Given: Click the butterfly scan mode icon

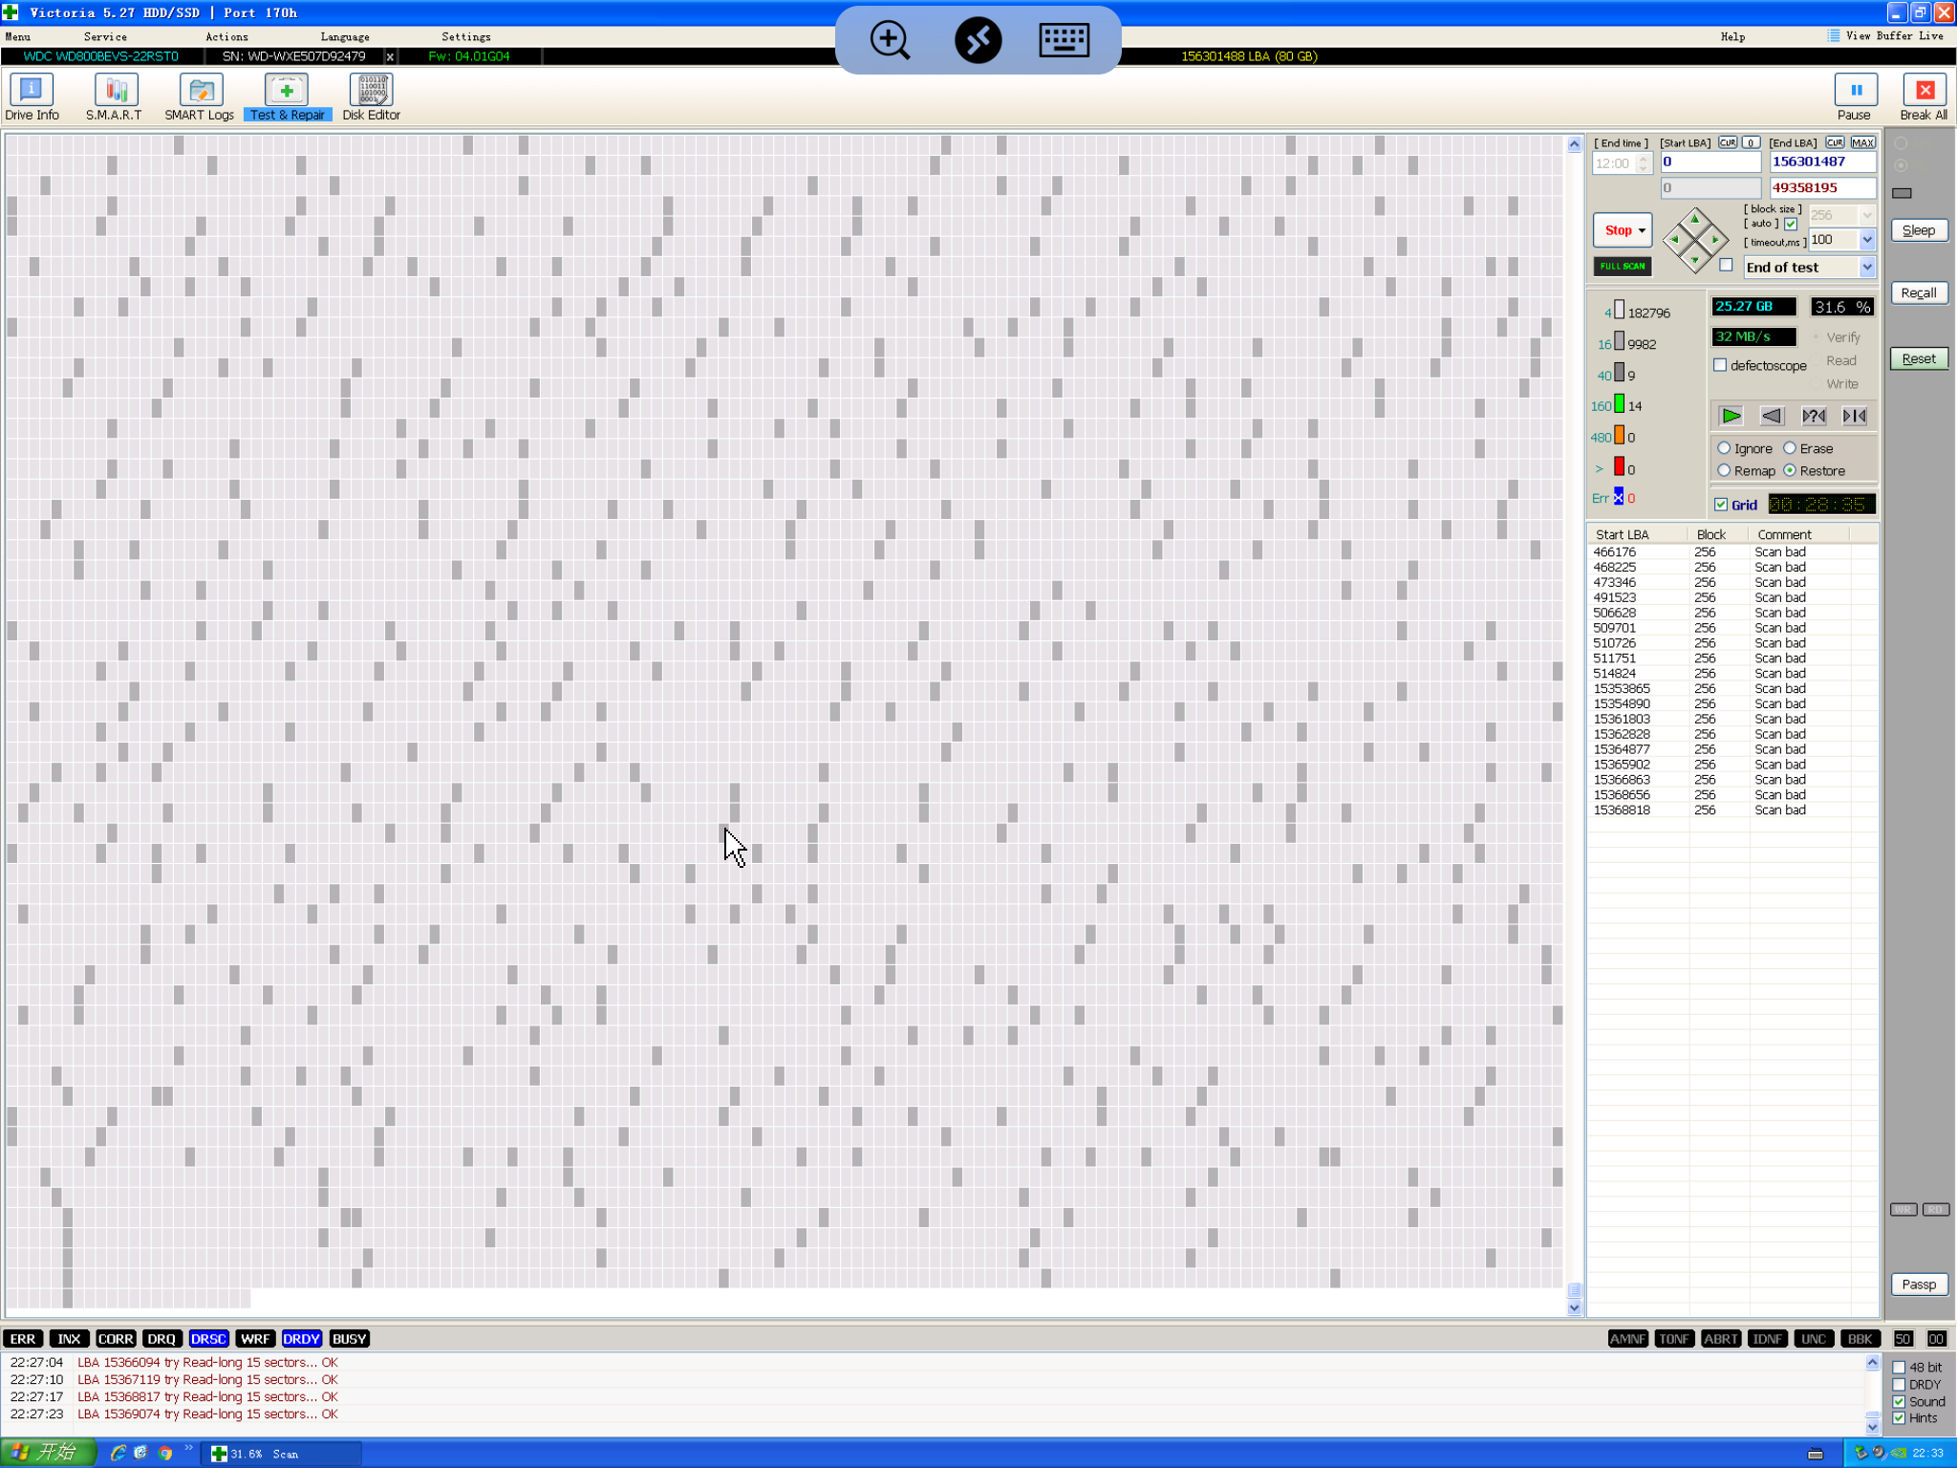Looking at the screenshot, I should [1854, 416].
